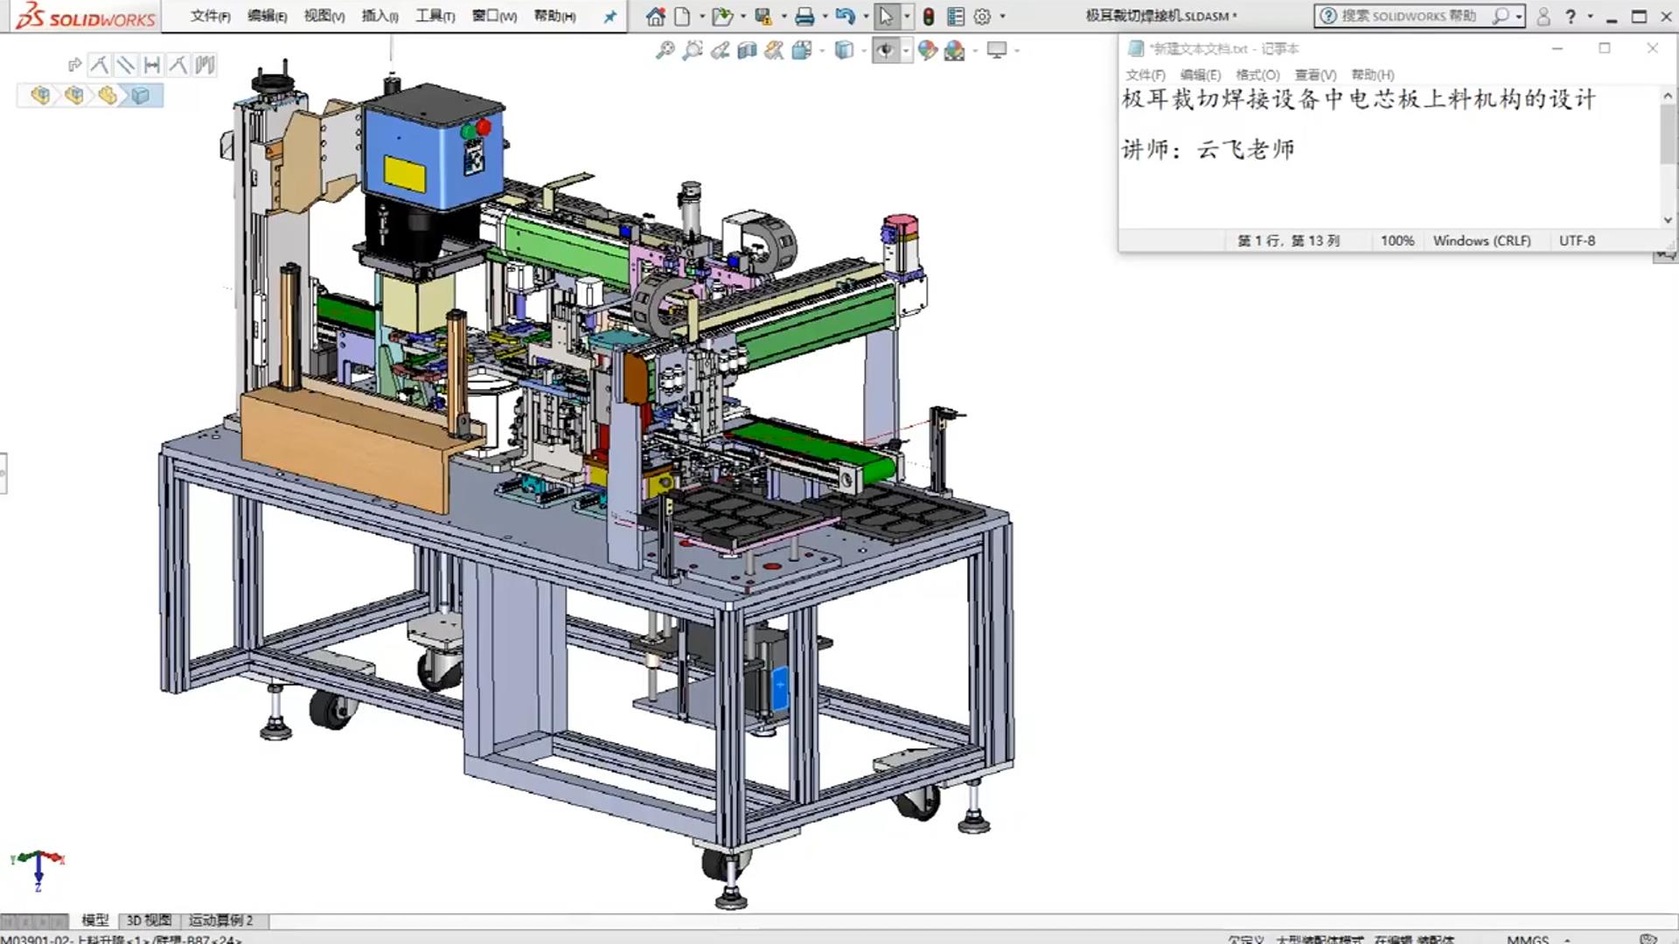Click the Section View icon
The height and width of the screenshot is (944, 1679).
click(x=747, y=50)
